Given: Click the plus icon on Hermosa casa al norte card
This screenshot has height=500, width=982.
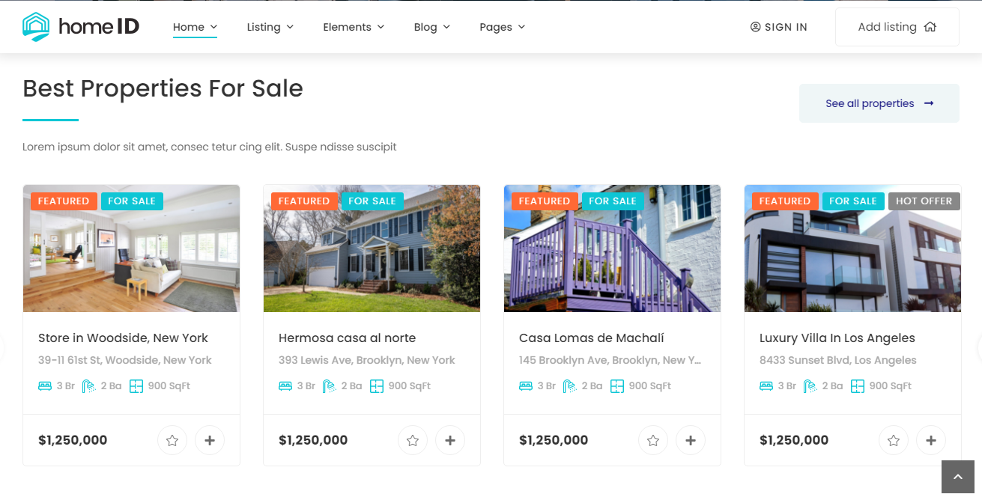Looking at the screenshot, I should 450,440.
